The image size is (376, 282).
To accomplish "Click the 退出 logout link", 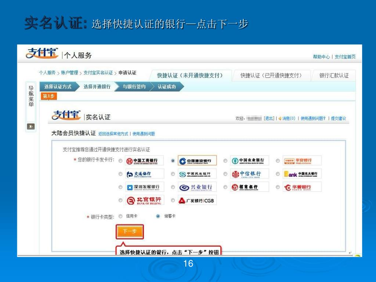I will tap(269, 119).
